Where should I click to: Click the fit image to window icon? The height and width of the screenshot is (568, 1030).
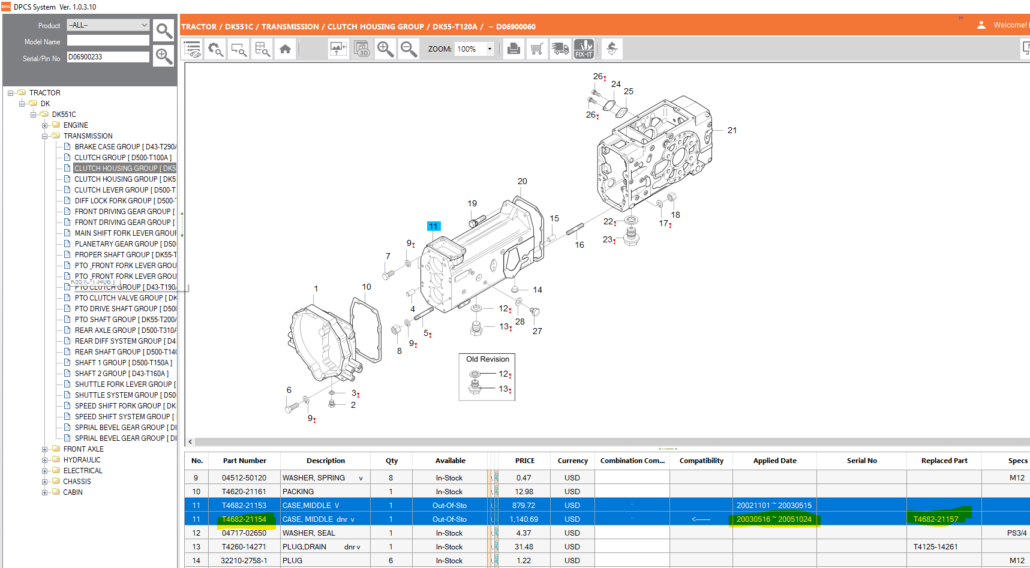[338, 49]
